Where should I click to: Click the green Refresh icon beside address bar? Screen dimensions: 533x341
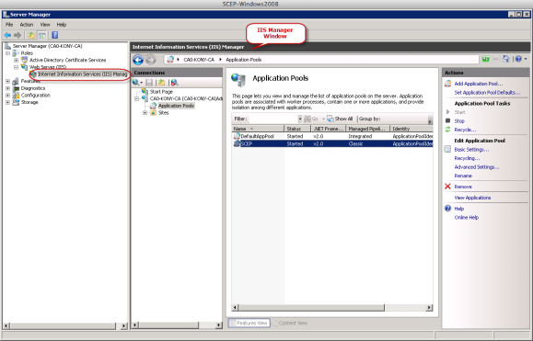[486, 60]
